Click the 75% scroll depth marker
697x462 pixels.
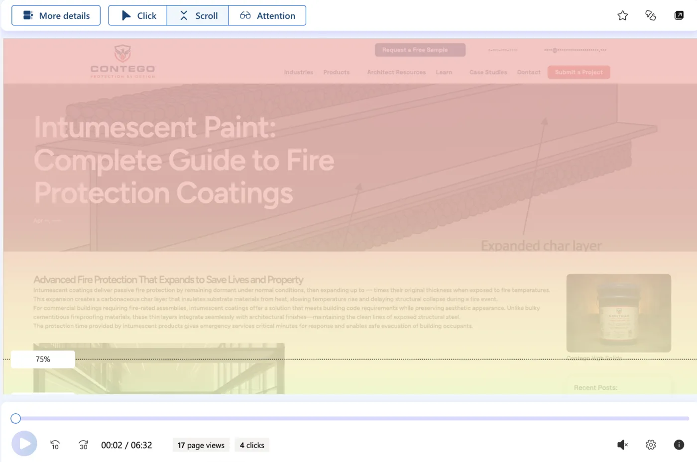43,359
